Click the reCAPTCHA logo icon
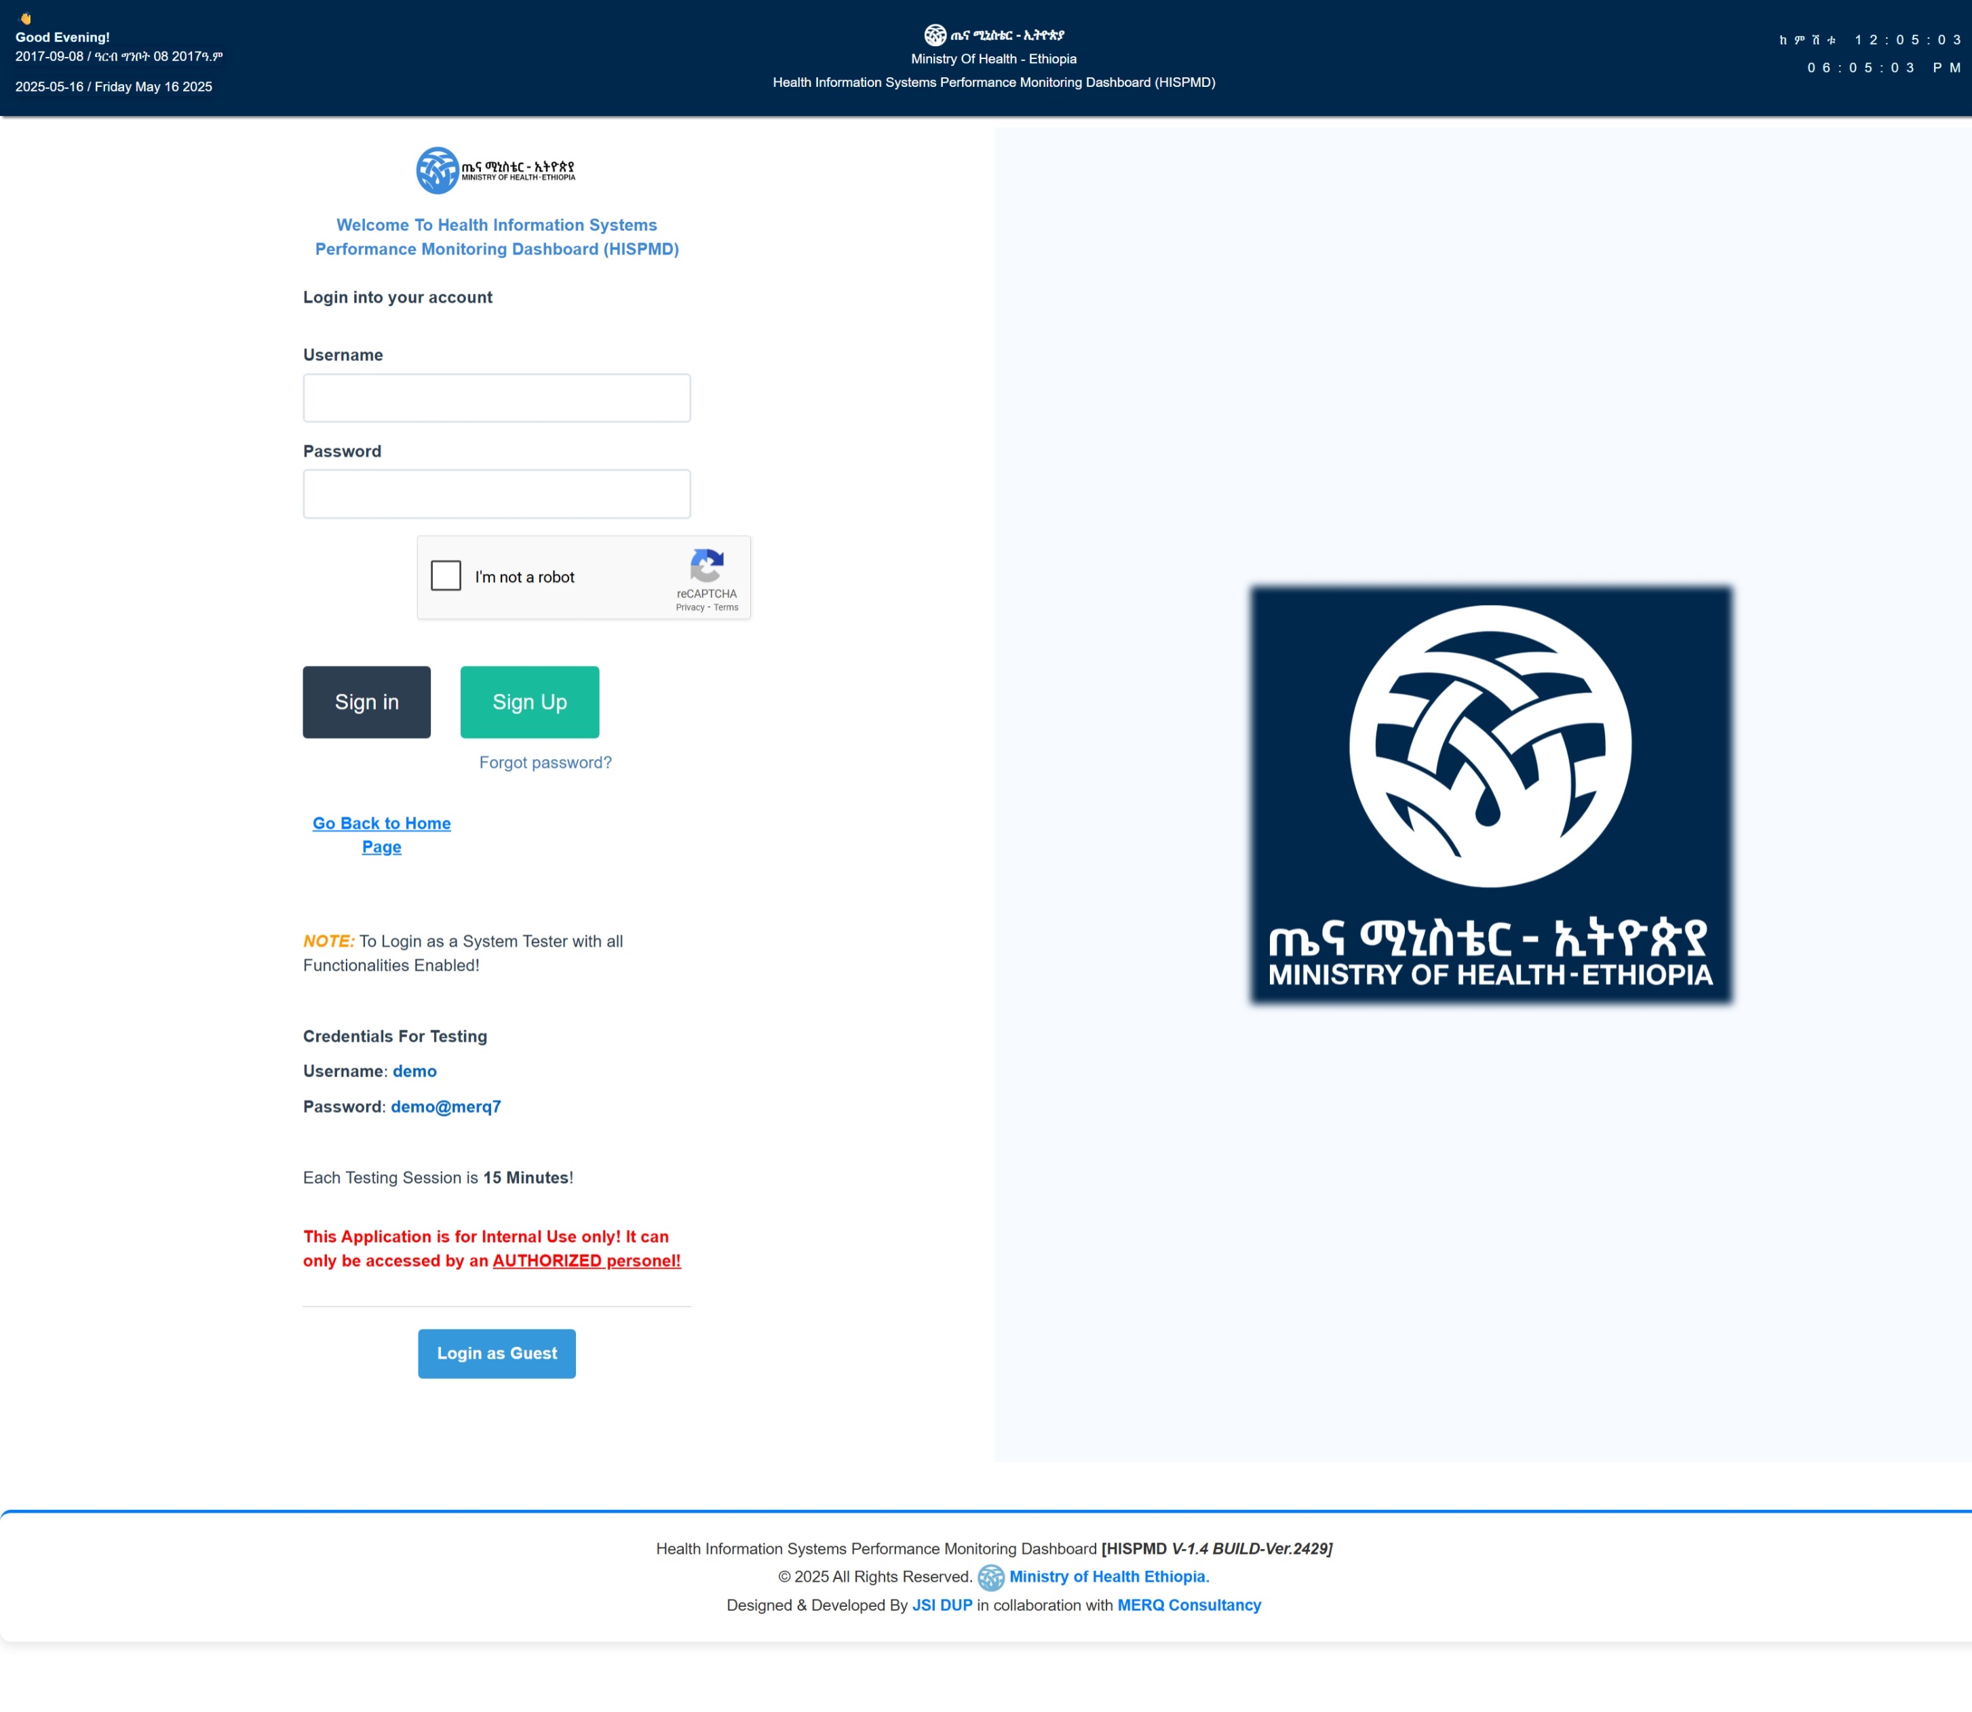1972x1712 pixels. [x=707, y=566]
